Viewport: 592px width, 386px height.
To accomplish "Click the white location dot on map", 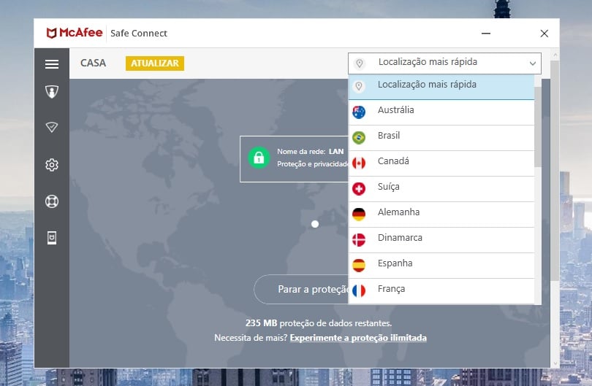I will 315,224.
